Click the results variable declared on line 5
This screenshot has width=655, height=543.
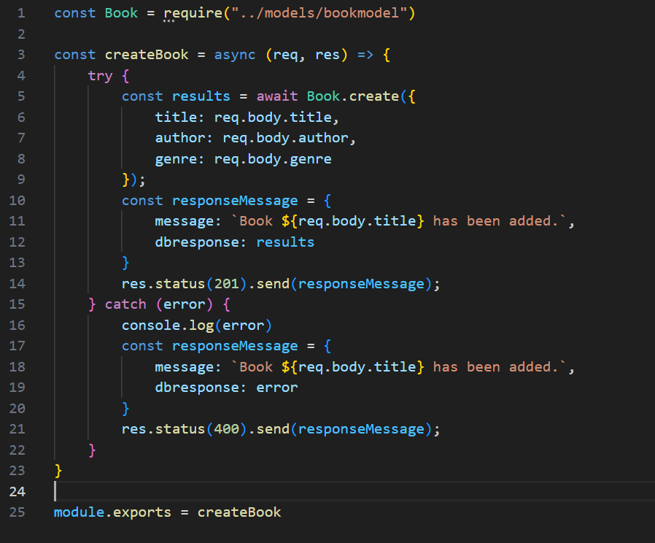(x=201, y=96)
